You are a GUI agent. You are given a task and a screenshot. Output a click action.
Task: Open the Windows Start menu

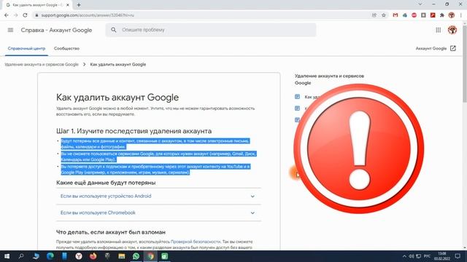7,256
